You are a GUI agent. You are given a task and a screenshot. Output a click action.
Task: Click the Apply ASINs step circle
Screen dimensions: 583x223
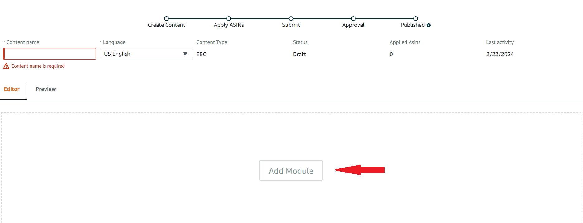[229, 19]
